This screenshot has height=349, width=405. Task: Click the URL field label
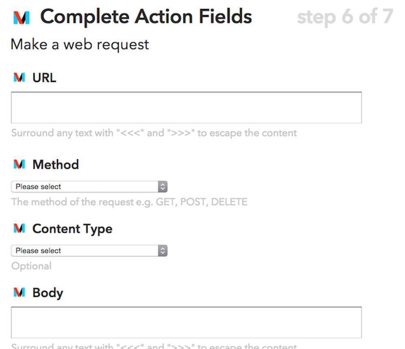pos(44,77)
